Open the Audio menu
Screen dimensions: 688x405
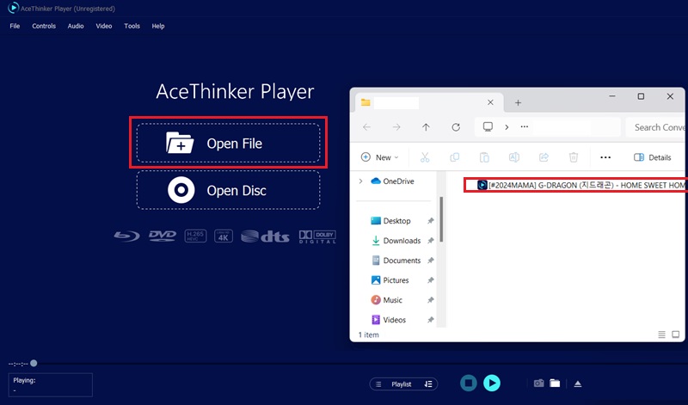tap(76, 26)
